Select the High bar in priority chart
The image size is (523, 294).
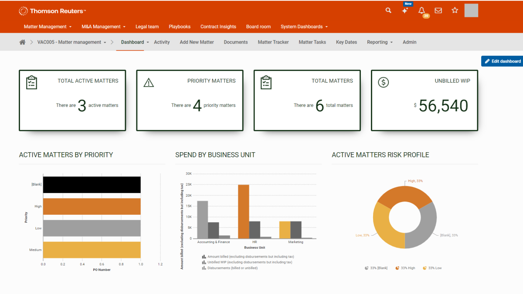point(92,206)
